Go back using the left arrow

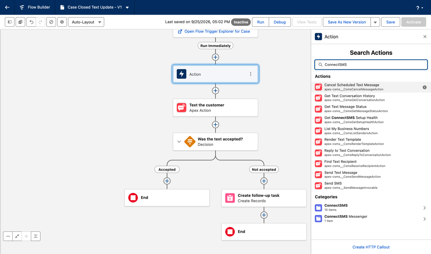[7, 7]
